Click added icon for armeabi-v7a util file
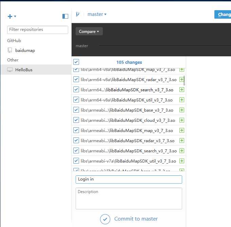231x227 pixels. point(182,161)
